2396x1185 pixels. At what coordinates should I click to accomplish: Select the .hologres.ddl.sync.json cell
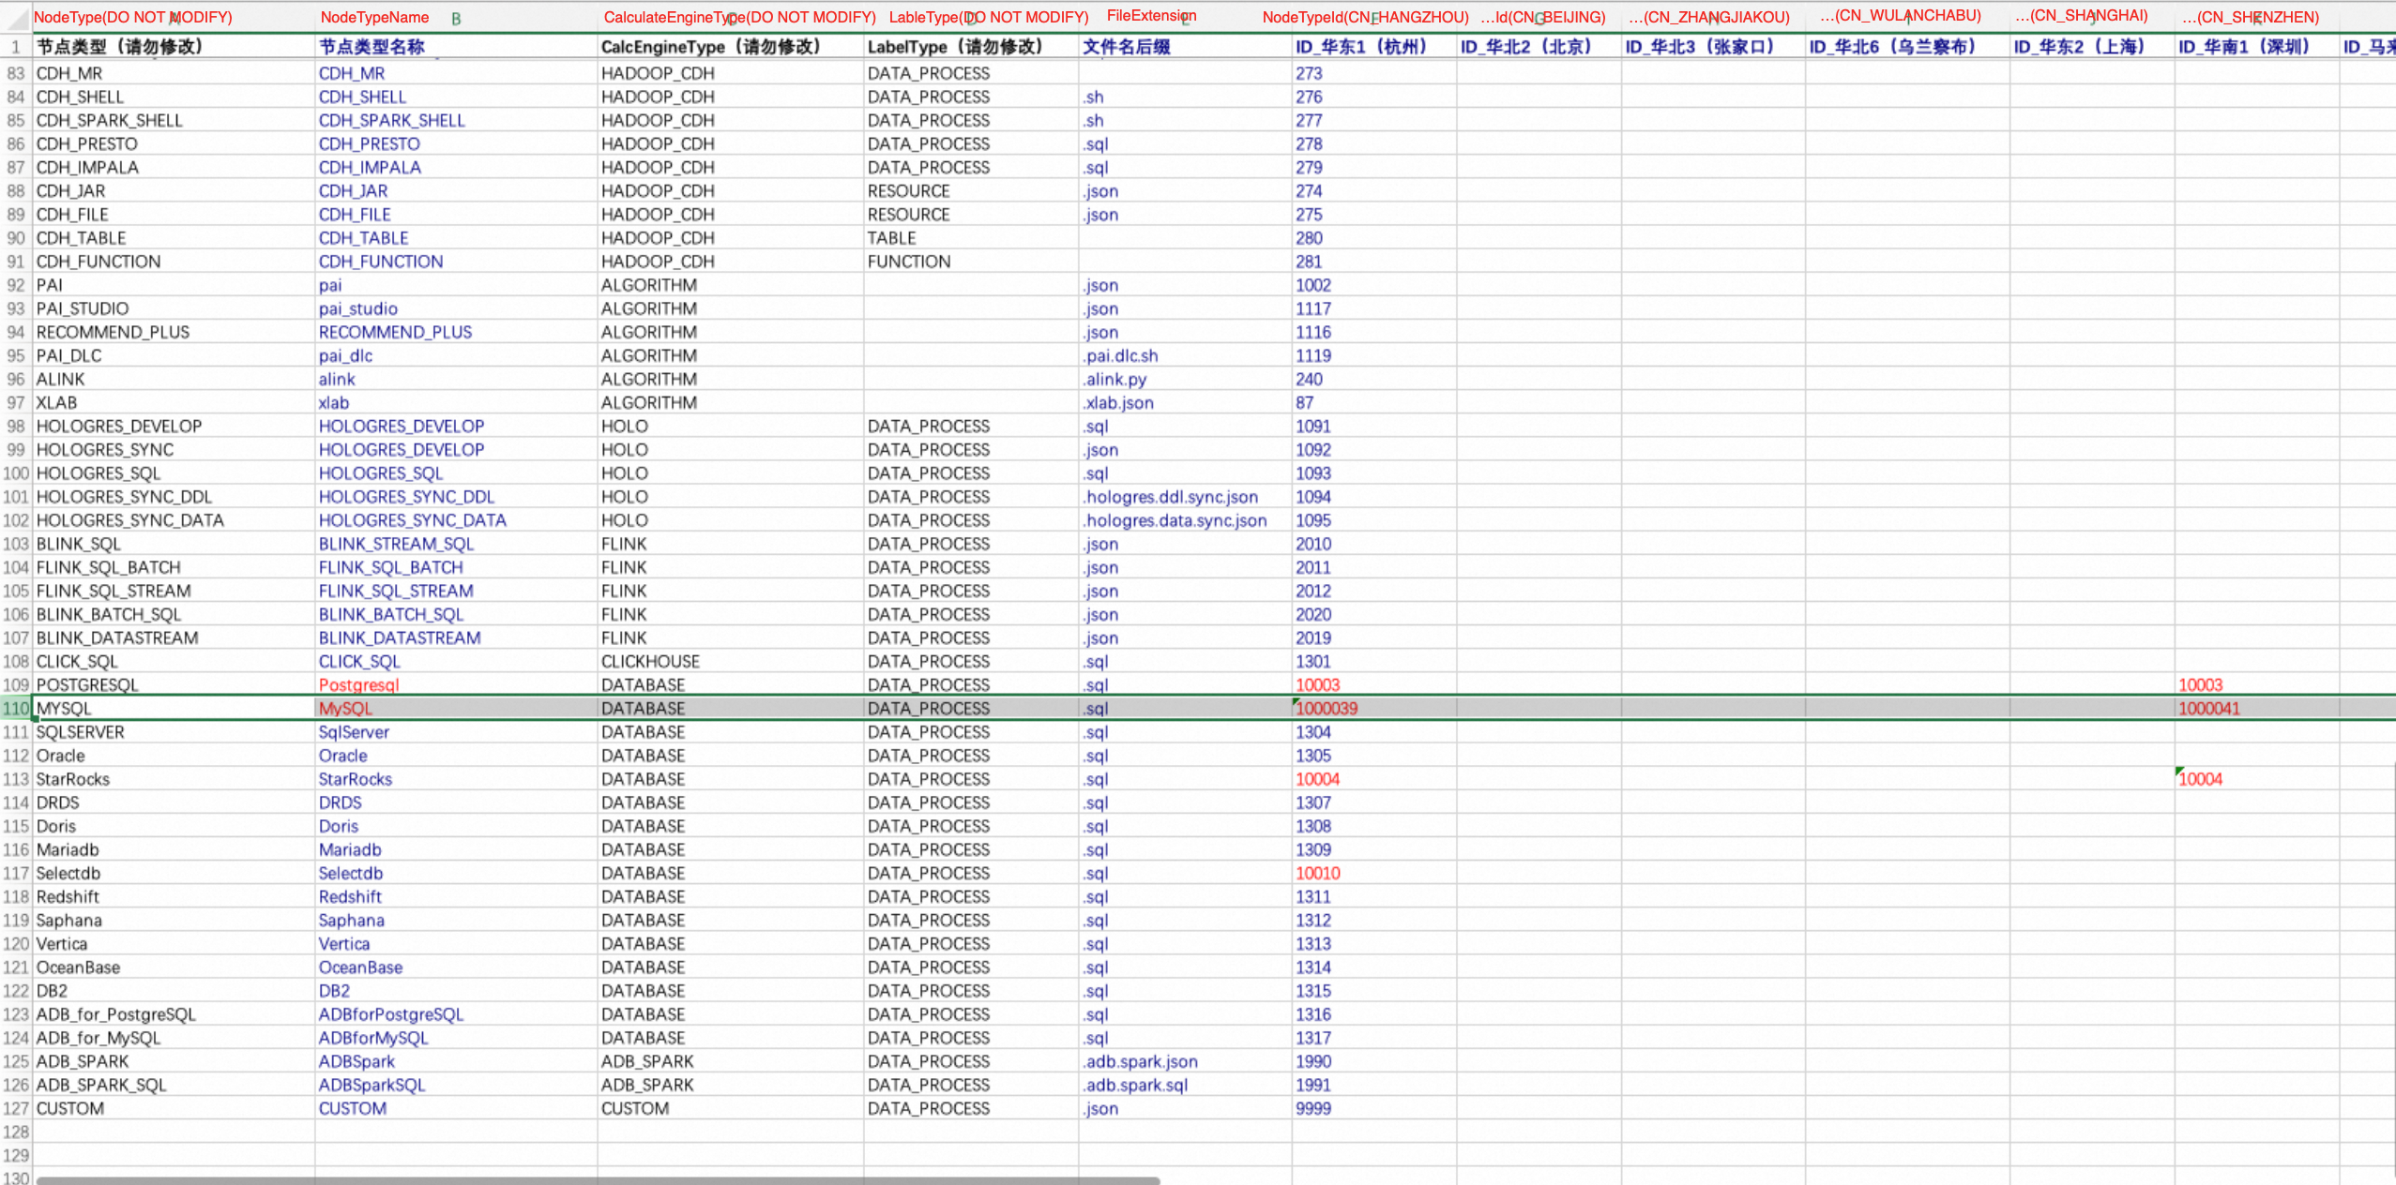(1185, 497)
